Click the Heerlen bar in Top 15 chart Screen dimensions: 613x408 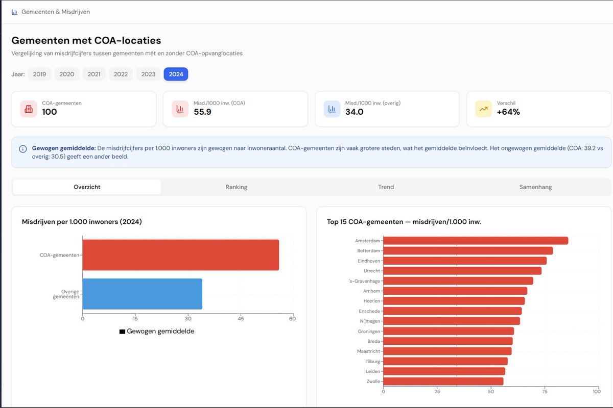click(454, 301)
